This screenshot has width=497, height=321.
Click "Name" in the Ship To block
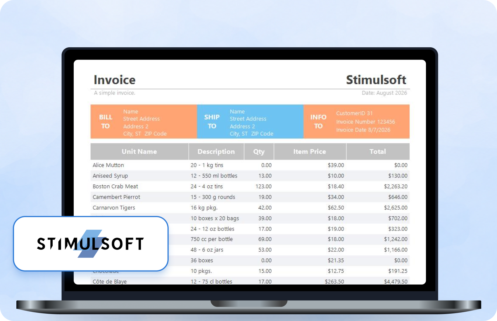(237, 111)
